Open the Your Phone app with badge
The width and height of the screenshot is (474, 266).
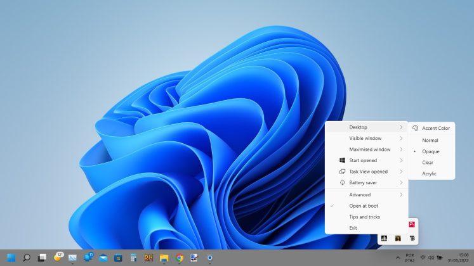(89, 257)
